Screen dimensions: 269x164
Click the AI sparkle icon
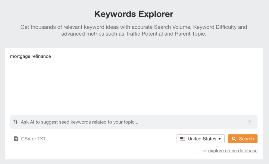point(16,122)
